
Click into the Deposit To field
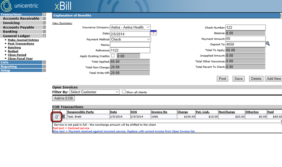point(245,44)
